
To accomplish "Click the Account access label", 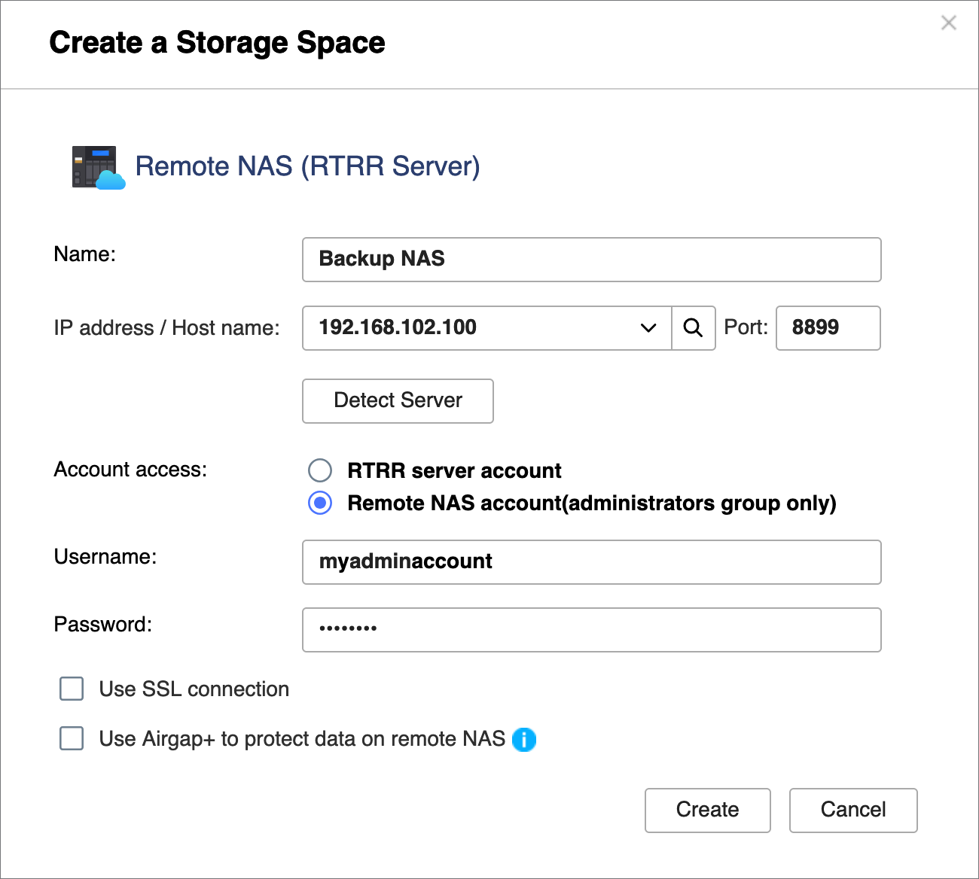I will pyautogui.click(x=130, y=470).
